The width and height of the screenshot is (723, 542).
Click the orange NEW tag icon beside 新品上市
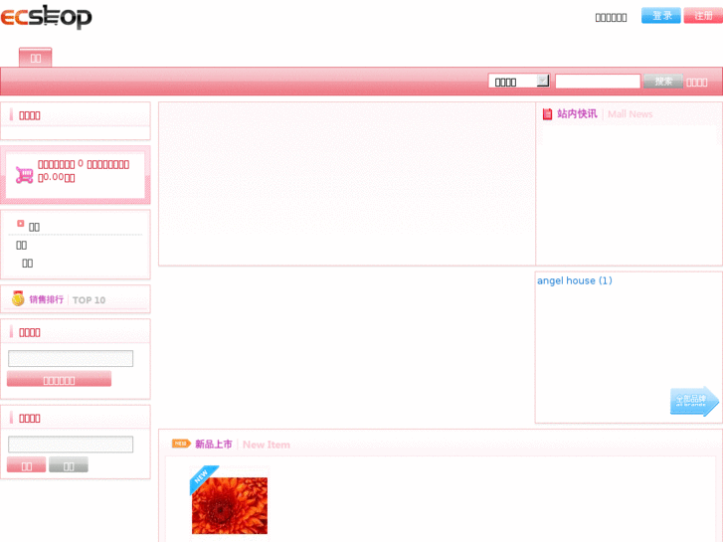tap(181, 444)
